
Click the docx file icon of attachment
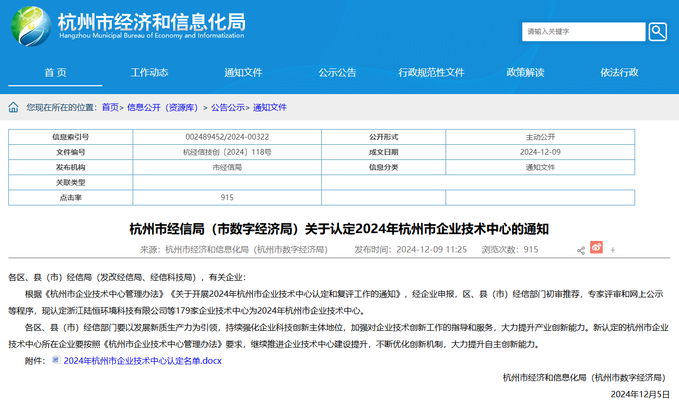click(56, 360)
